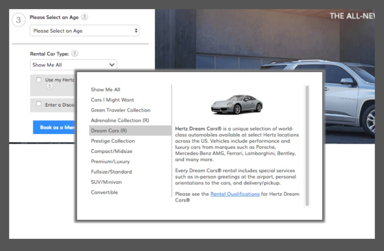Open the Rental Qualifications link
This screenshot has width=384, height=251.
235,194
